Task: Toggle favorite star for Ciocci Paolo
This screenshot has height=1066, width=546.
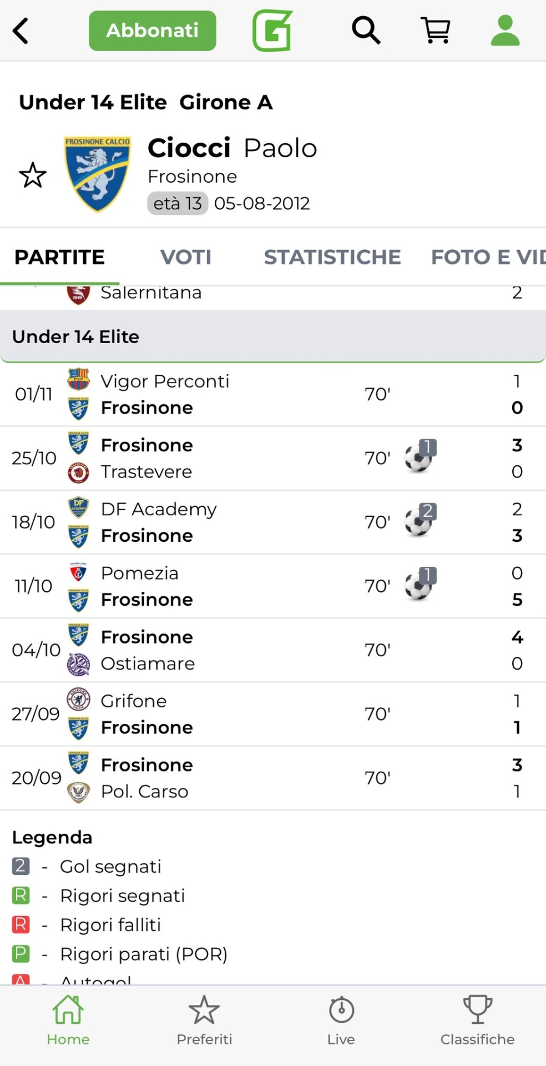Action: coord(33,175)
